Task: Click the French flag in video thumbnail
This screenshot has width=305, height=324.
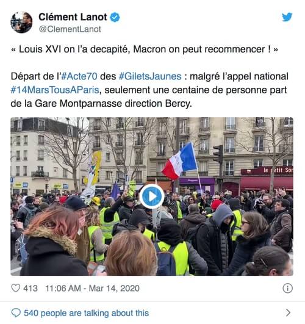Action: click(180, 161)
